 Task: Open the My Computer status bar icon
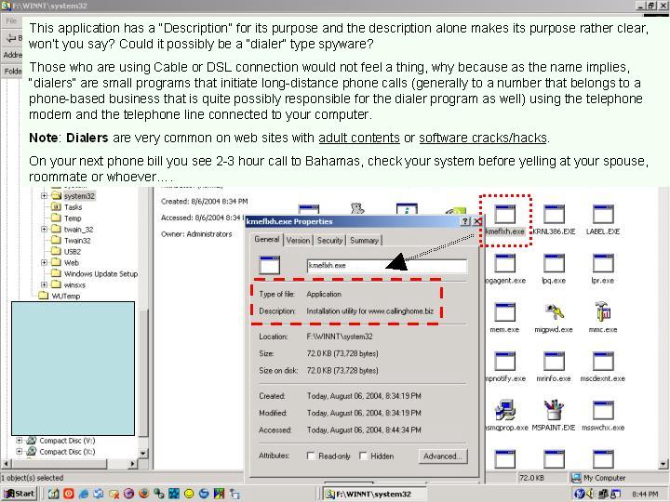pos(576,478)
